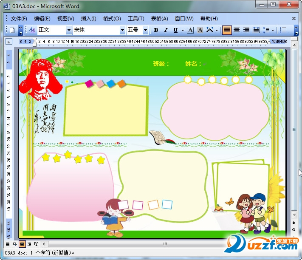302x260 pixels.
Task: Click vertical scrollbar down arrow
Action: click(294, 215)
